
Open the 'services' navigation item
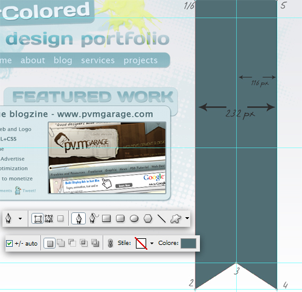point(98,60)
